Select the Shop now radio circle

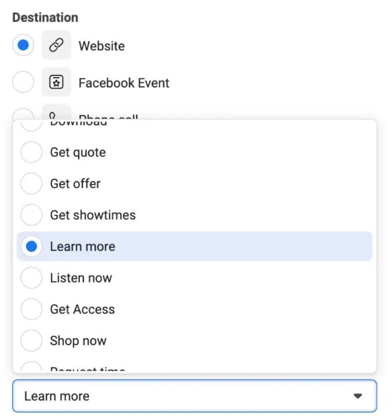[31, 341]
